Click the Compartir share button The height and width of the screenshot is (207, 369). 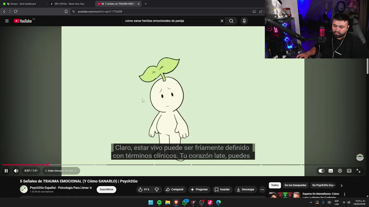(x=175, y=189)
